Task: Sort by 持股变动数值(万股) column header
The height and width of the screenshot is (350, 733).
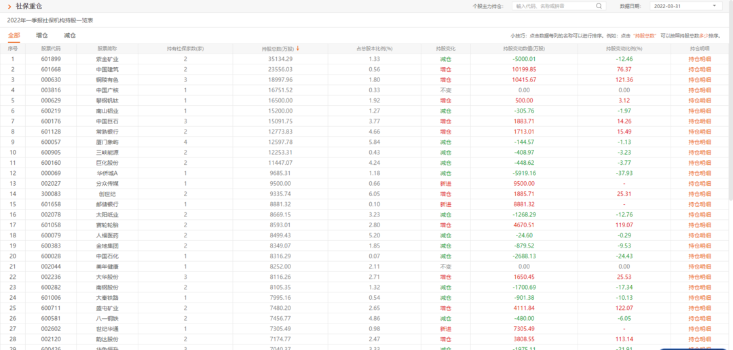Action: click(x=524, y=49)
